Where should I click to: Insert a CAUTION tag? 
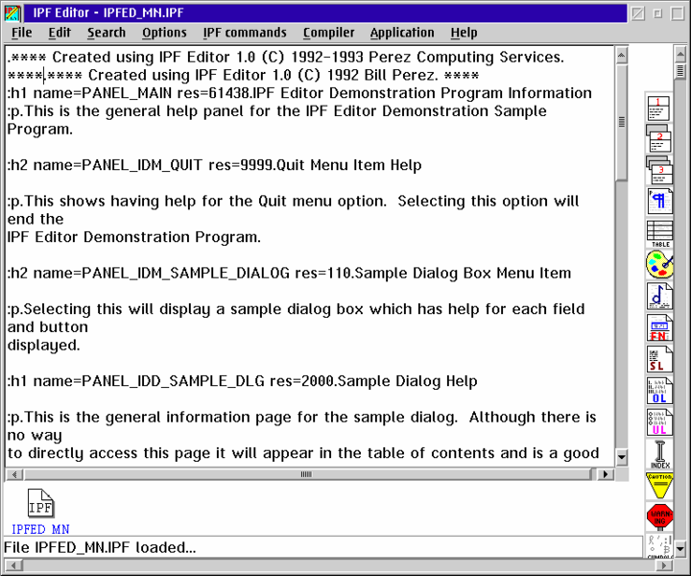(659, 486)
